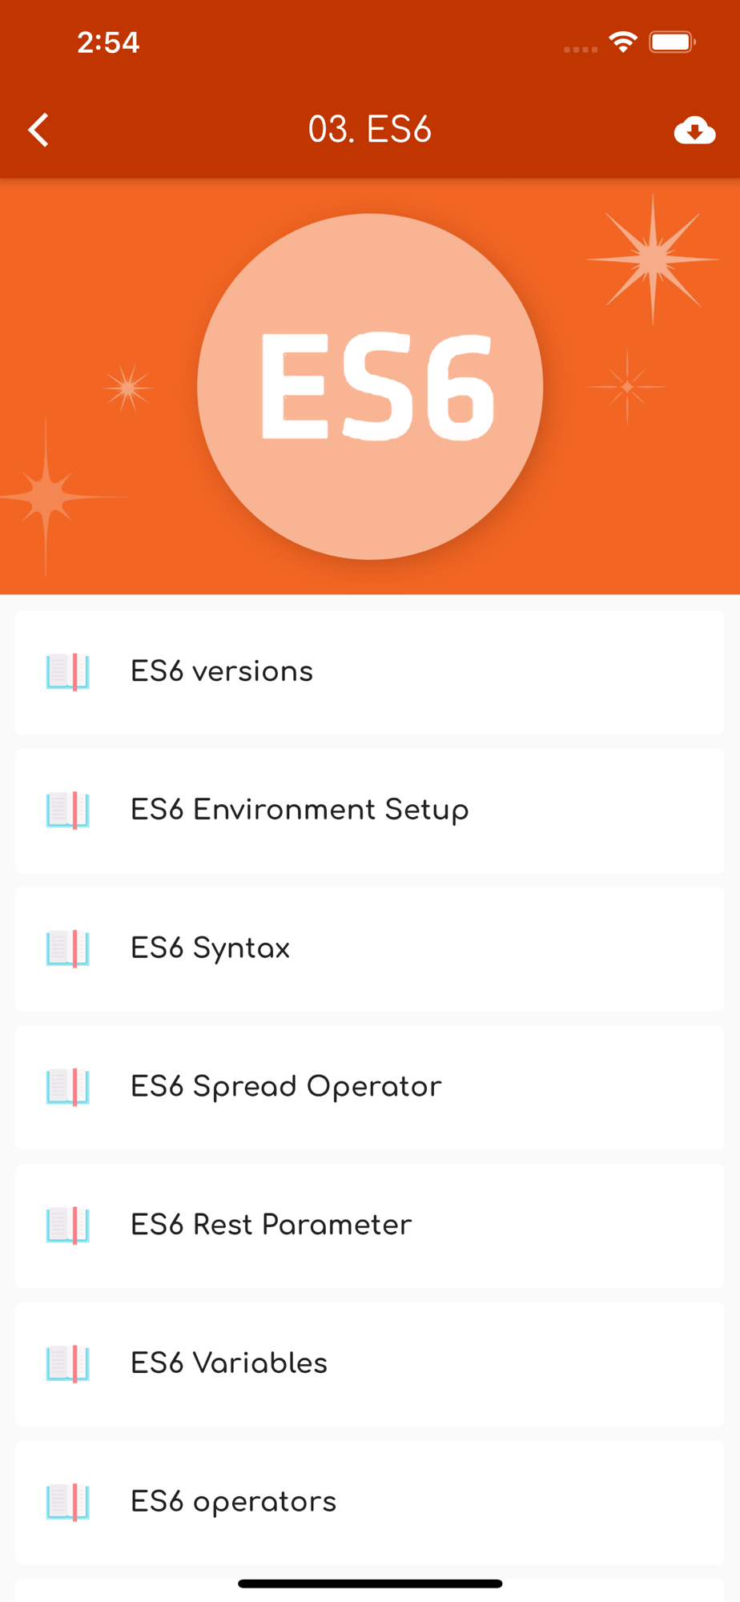Tap the 03. ES6 header title
The width and height of the screenshot is (740, 1602).
click(370, 130)
